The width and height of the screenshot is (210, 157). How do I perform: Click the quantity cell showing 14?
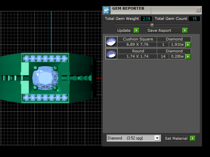[x=163, y=56]
